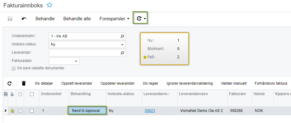Sort by Leverandørnr. column header
This screenshot has width=291, height=123.
coord(156,94)
